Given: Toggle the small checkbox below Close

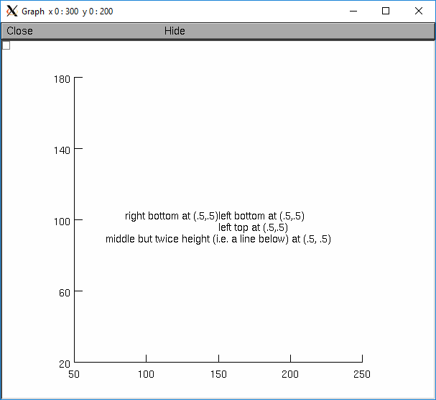Looking at the screenshot, I should click(x=6, y=45).
